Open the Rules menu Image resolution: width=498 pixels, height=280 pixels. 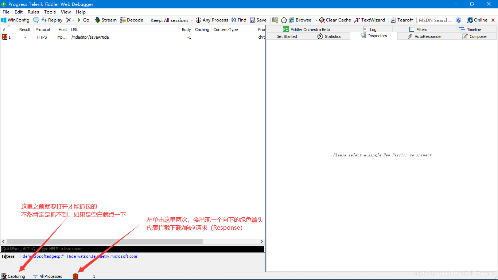pyautogui.click(x=33, y=12)
